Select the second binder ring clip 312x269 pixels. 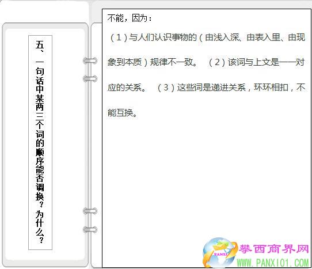[x=90, y=79]
